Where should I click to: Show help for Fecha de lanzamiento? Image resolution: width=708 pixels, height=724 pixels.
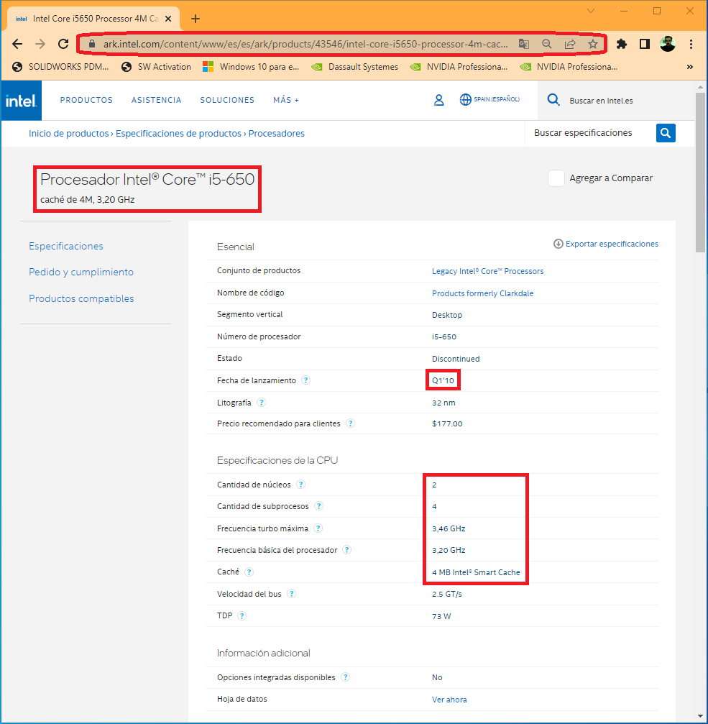(305, 380)
